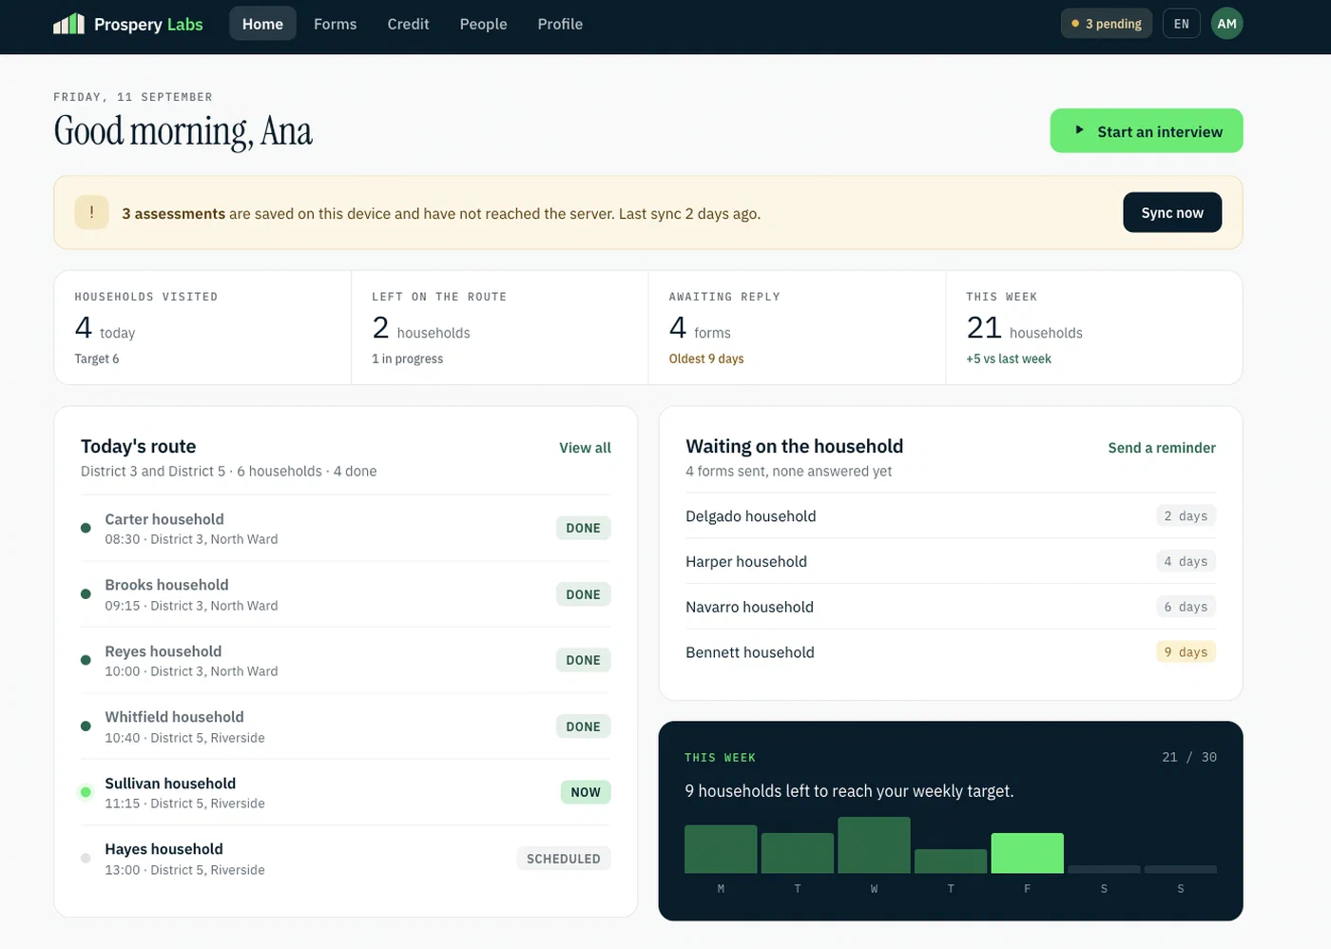Click the Sync now button
This screenshot has height=949, width=1331.
1172,213
